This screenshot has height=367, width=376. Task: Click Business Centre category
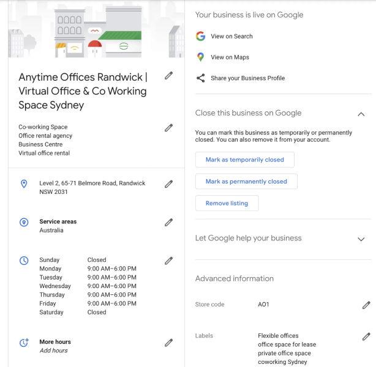click(40, 144)
